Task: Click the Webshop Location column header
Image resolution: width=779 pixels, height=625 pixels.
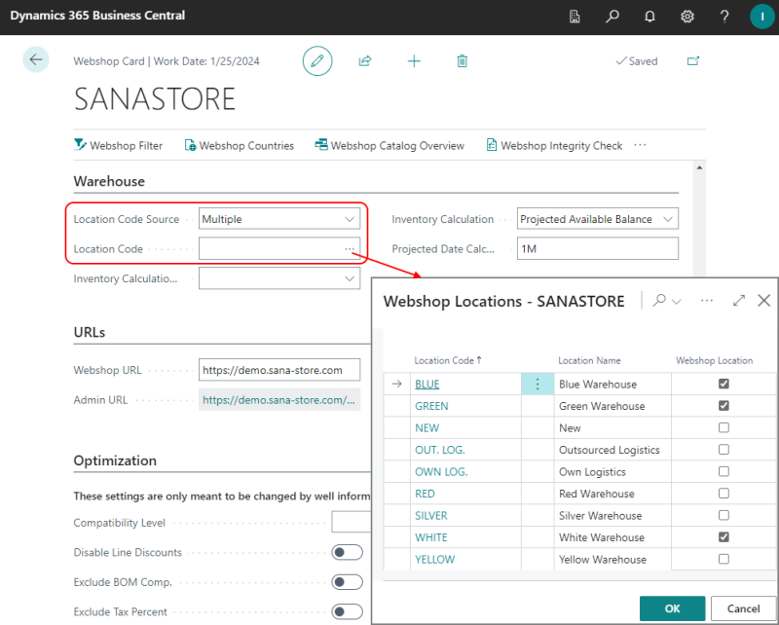Action: (714, 361)
